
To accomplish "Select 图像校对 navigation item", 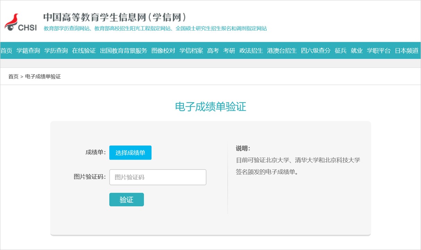I will tap(163, 51).
